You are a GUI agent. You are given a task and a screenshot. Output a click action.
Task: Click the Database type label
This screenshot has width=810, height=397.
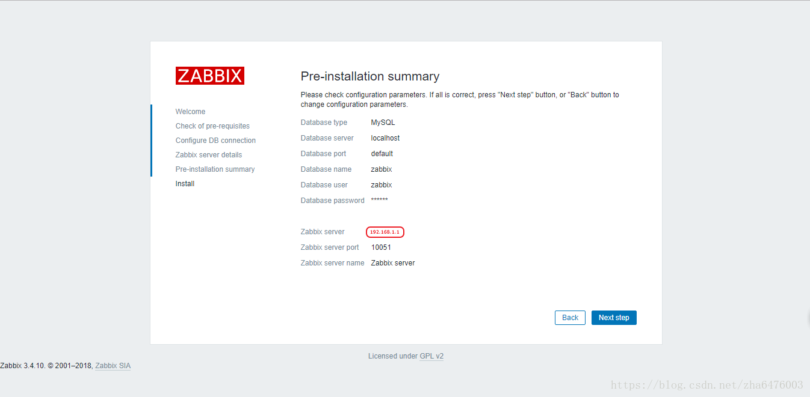click(x=324, y=123)
